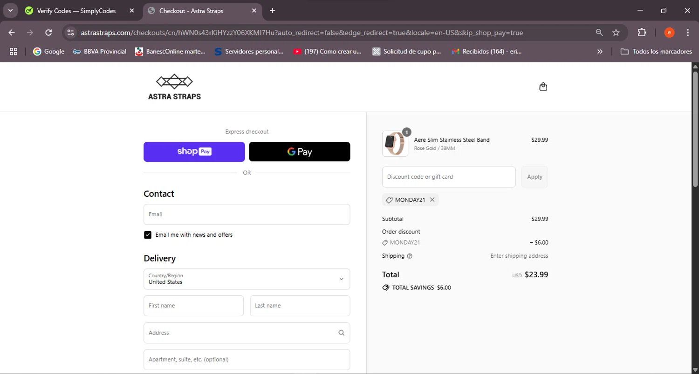
Task: Open the Solicitud de cupo bookmark
Action: pyautogui.click(x=407, y=52)
